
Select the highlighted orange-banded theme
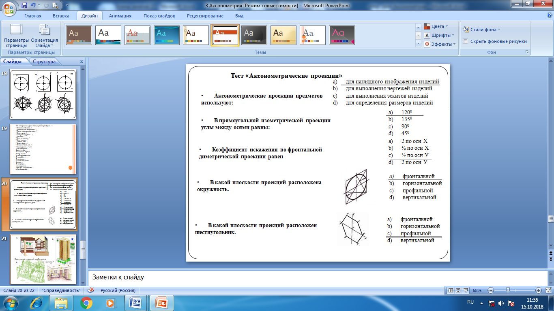point(225,35)
